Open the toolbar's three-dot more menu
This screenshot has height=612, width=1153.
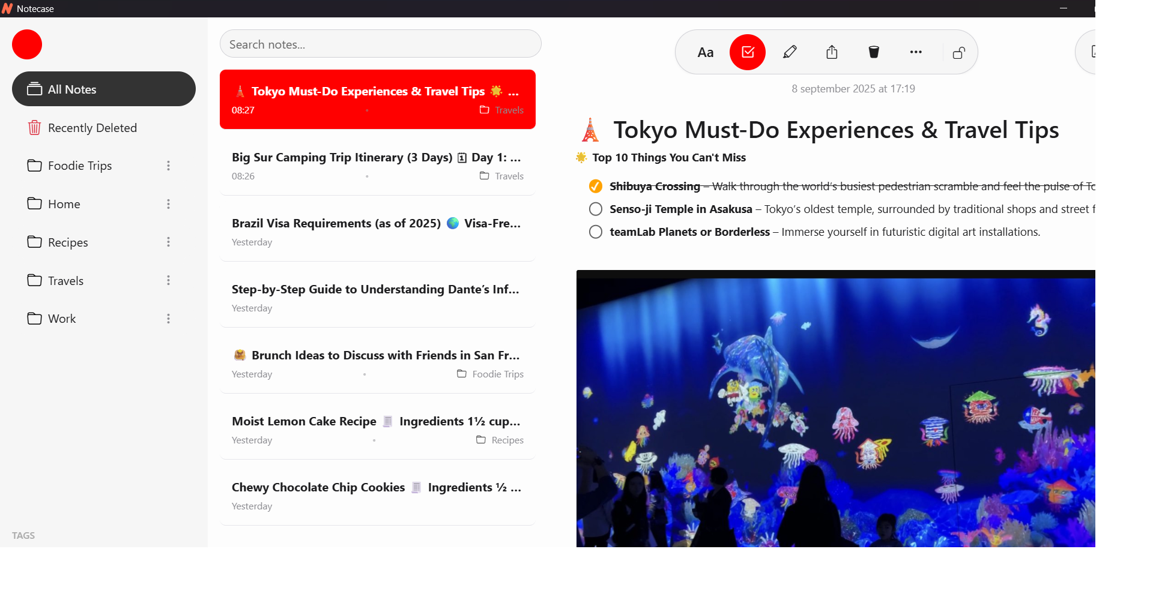click(x=916, y=52)
